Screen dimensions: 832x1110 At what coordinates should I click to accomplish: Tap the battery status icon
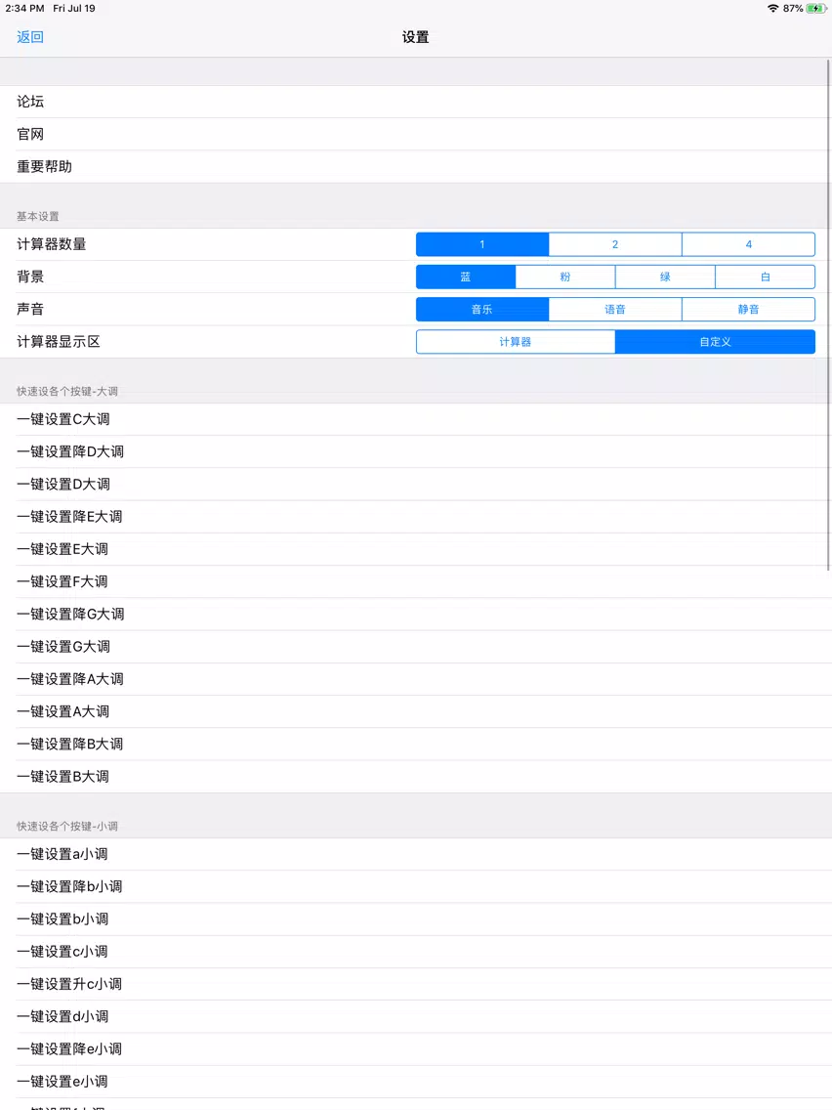(x=816, y=9)
